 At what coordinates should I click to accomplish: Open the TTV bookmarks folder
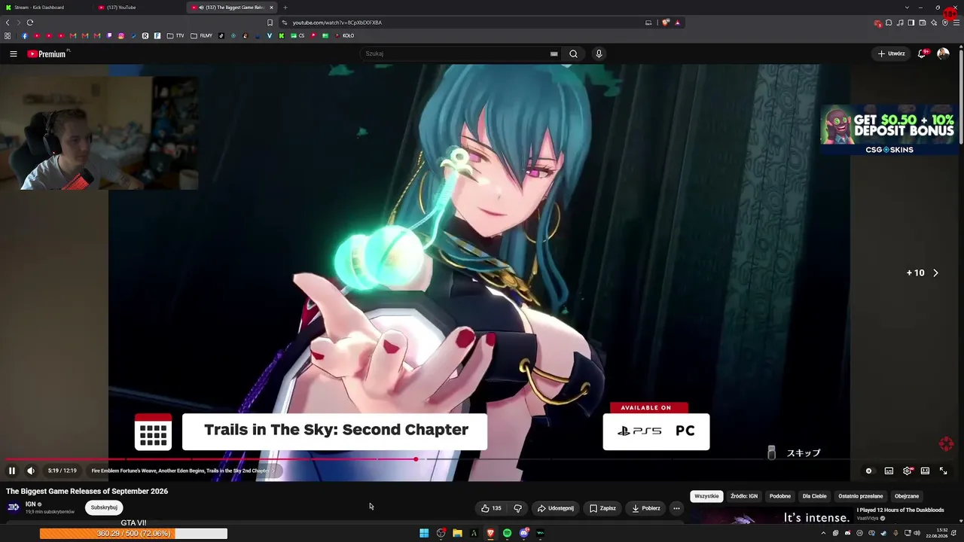[175, 35]
